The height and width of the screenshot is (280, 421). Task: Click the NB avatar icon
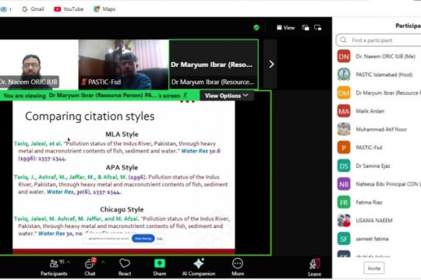tap(344, 184)
